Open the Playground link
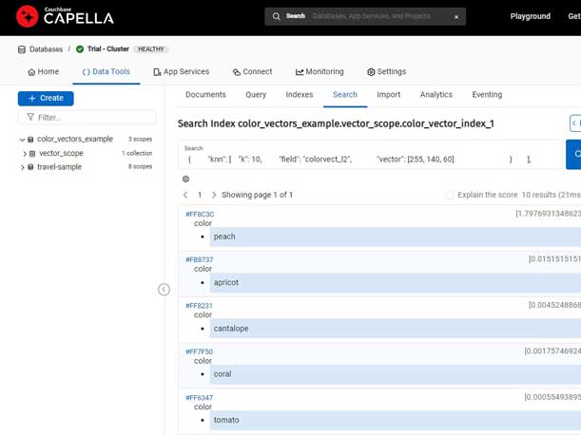This screenshot has height=435, width=581. click(x=530, y=17)
